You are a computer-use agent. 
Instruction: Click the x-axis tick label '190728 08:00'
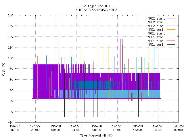coord(97,128)
